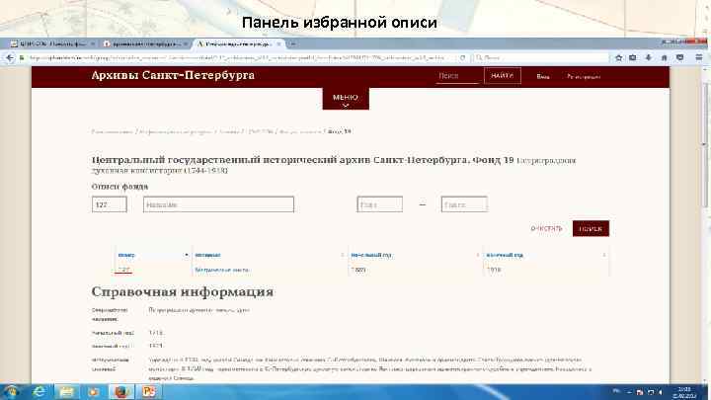The image size is (711, 400).
Task: Click the Архивы Санкт-Петербурга site title
Action: [173, 75]
